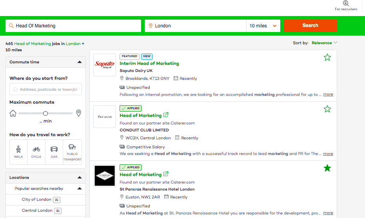Save the Conduit Club Head of Marketing star

[x=327, y=109]
